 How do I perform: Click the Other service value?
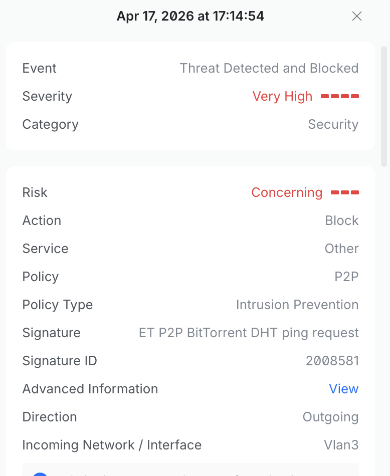coord(341,249)
